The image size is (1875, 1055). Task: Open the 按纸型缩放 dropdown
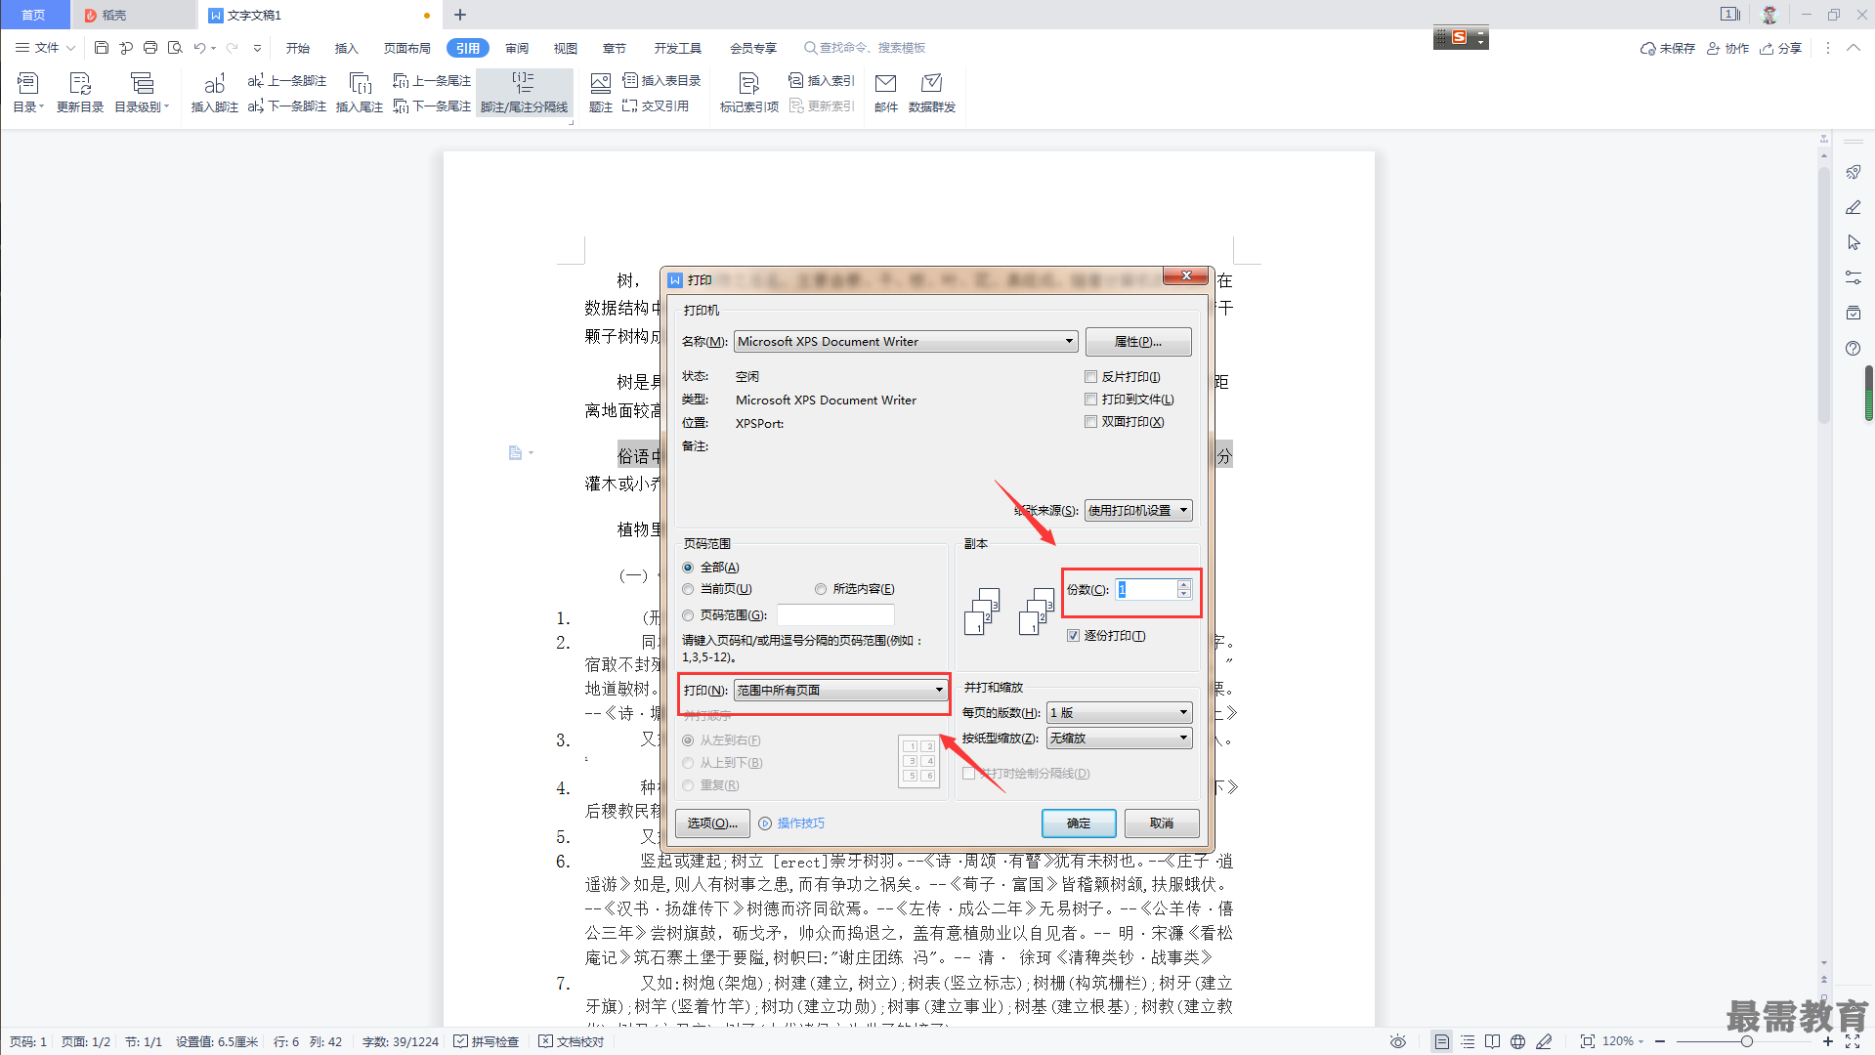coord(1119,738)
